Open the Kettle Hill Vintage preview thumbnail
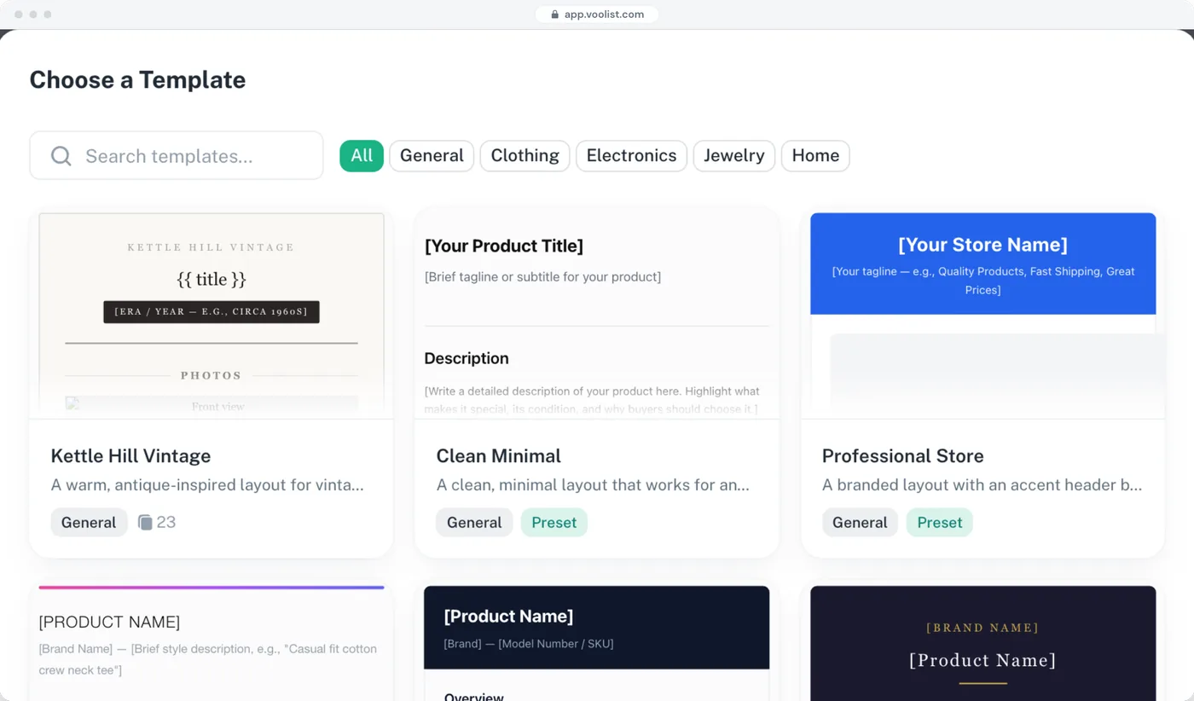Image resolution: width=1194 pixels, height=701 pixels. click(212, 315)
